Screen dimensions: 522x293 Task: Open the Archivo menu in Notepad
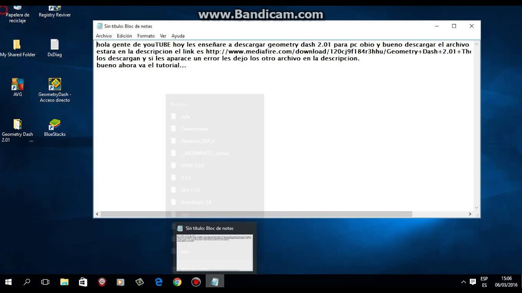pos(104,36)
